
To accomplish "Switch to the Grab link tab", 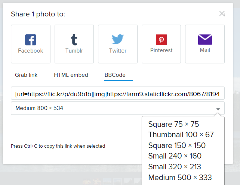I will [26, 75].
